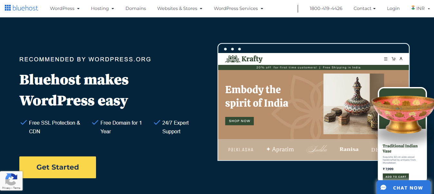Click the Shop Now button in preview
Image resolution: width=434 pixels, height=194 pixels.
[x=239, y=121]
